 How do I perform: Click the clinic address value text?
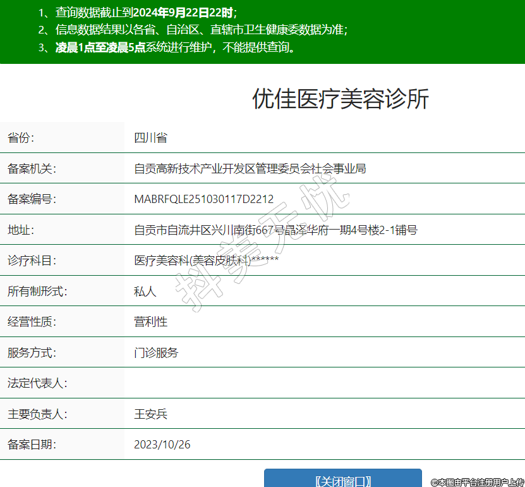pyautogui.click(x=275, y=230)
